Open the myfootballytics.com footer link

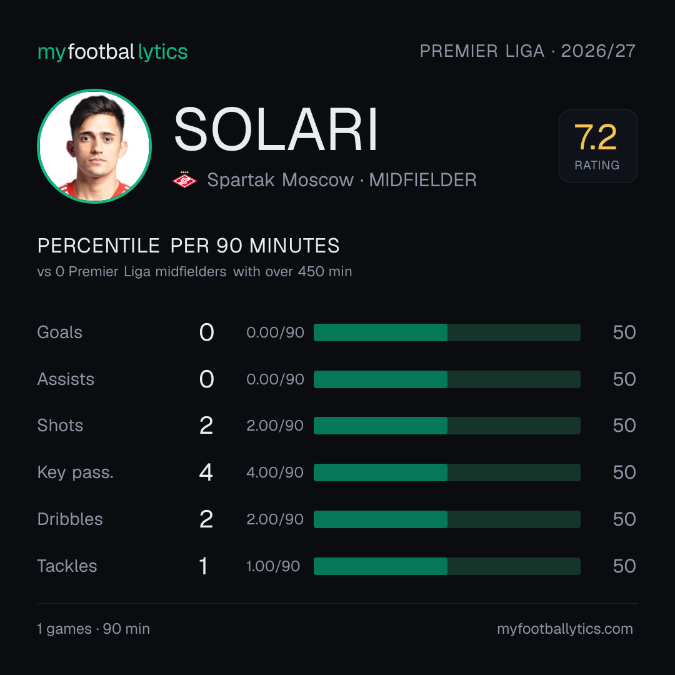click(565, 629)
